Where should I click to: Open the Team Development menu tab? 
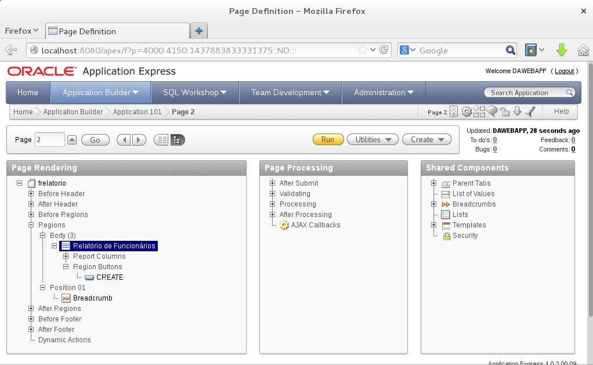(x=290, y=92)
